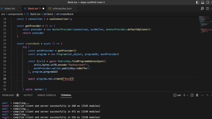Click 'getProvider' declaration on line 20
The image size is (212, 119).
tap(33, 26)
